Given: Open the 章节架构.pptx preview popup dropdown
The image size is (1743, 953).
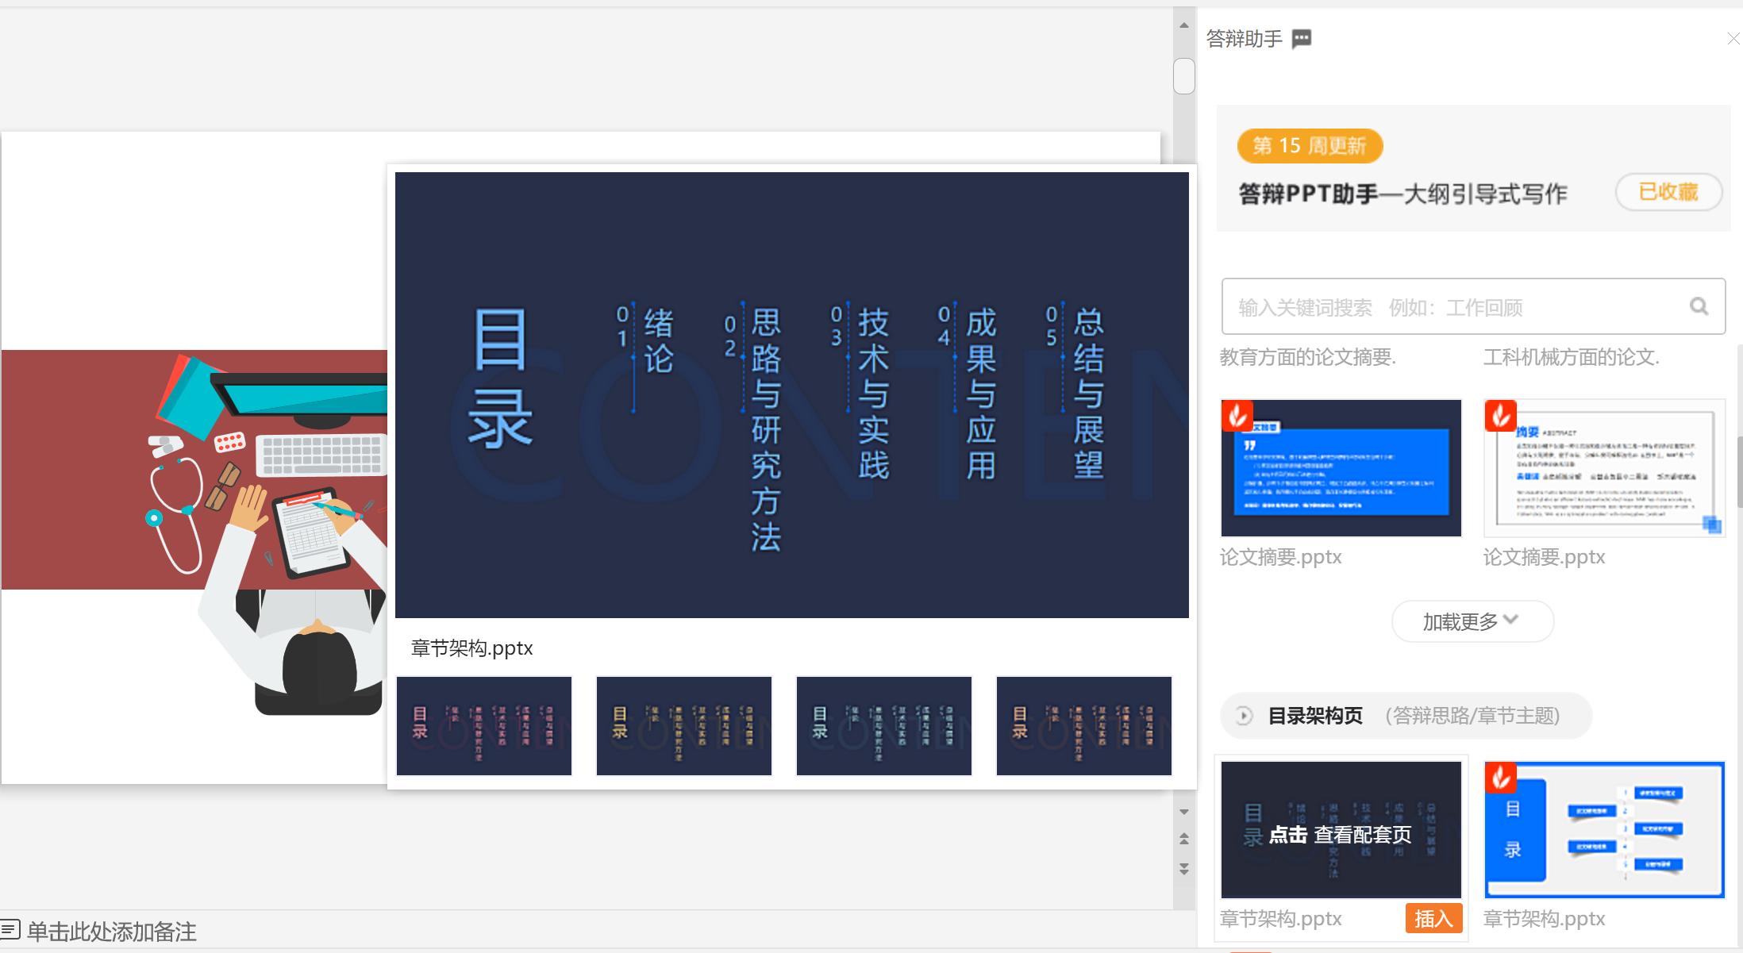Looking at the screenshot, I should tap(471, 648).
